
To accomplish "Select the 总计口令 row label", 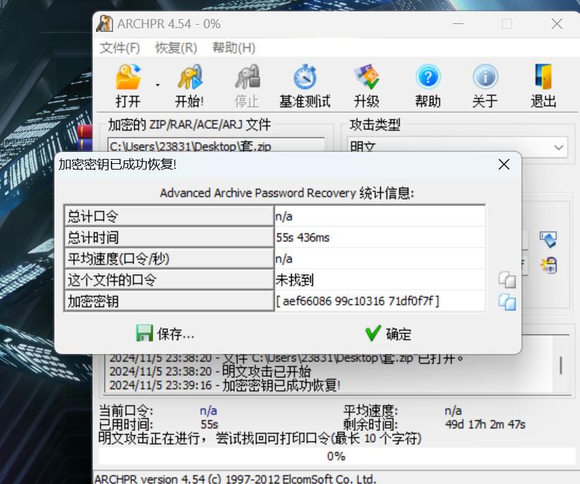I will click(169, 216).
